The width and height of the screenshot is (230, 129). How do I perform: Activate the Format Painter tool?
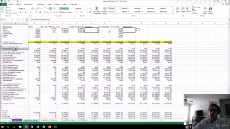click(11, 13)
